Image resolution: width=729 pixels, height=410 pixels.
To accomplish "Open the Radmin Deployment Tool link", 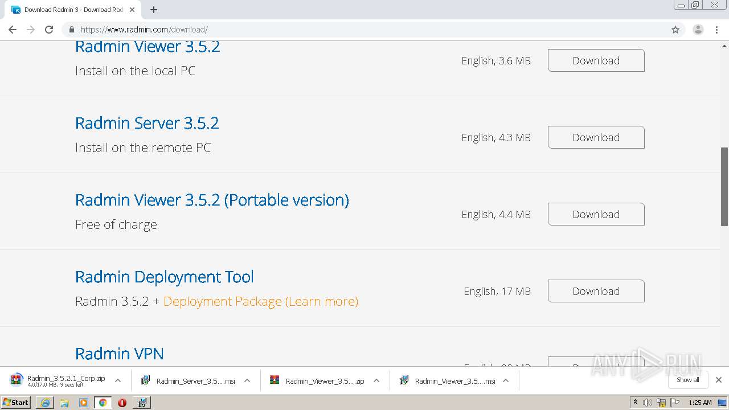I will click(x=165, y=277).
